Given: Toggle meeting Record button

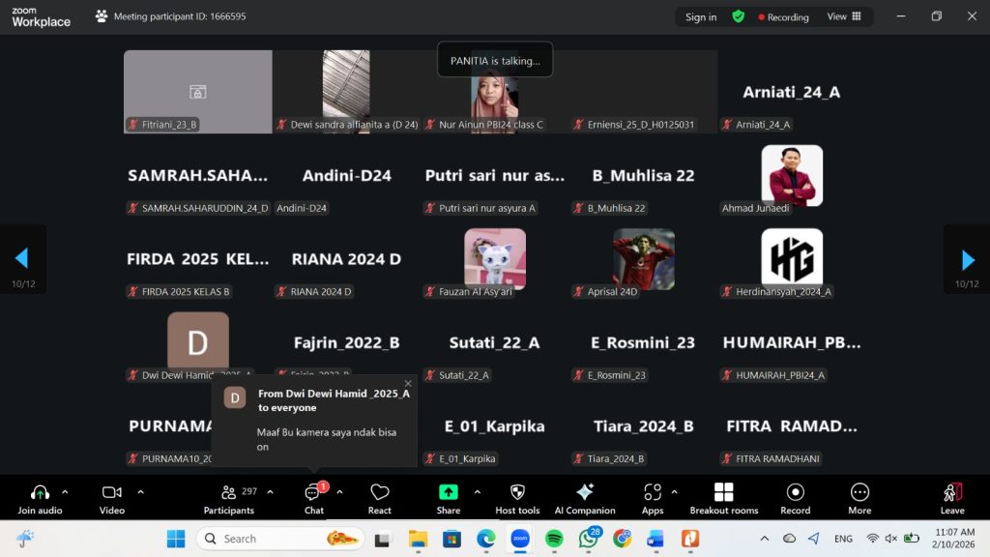Looking at the screenshot, I should pyautogui.click(x=795, y=497).
